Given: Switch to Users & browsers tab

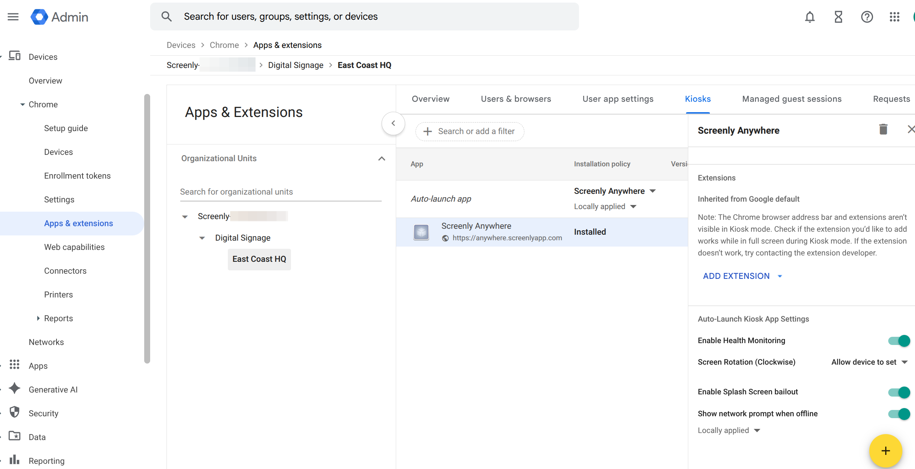Looking at the screenshot, I should click(516, 99).
